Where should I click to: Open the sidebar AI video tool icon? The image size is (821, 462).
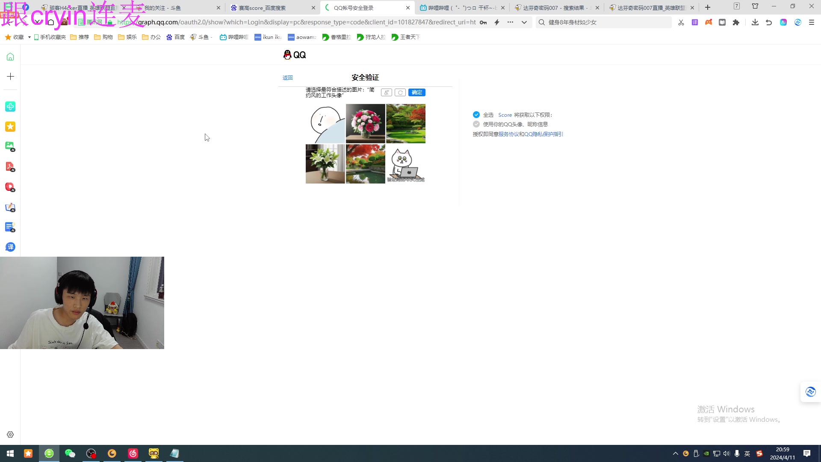pos(10,187)
